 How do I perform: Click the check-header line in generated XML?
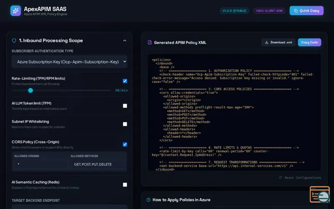click(x=233, y=78)
